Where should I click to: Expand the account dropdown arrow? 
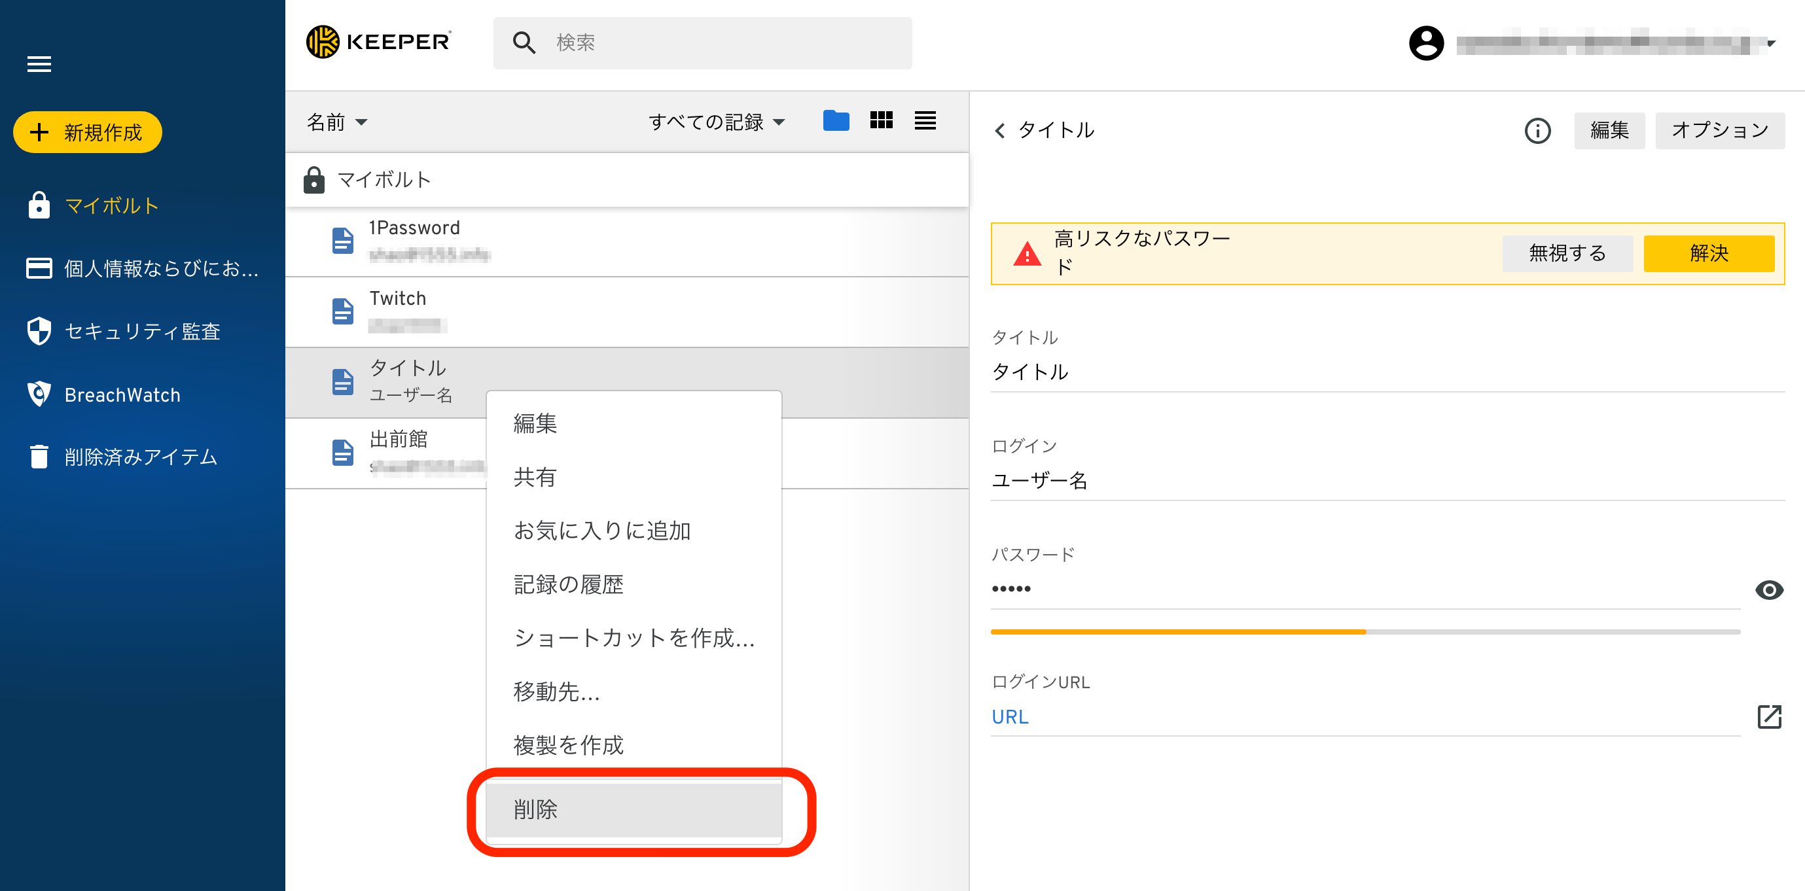tap(1772, 43)
